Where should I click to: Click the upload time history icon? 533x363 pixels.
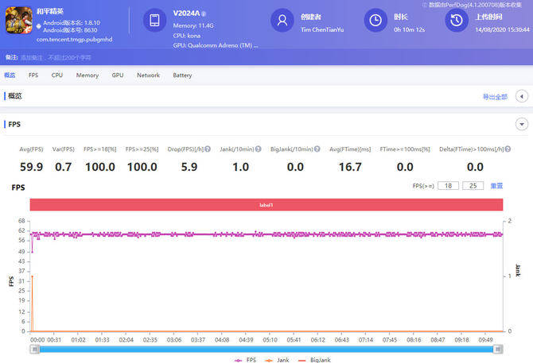(456, 21)
